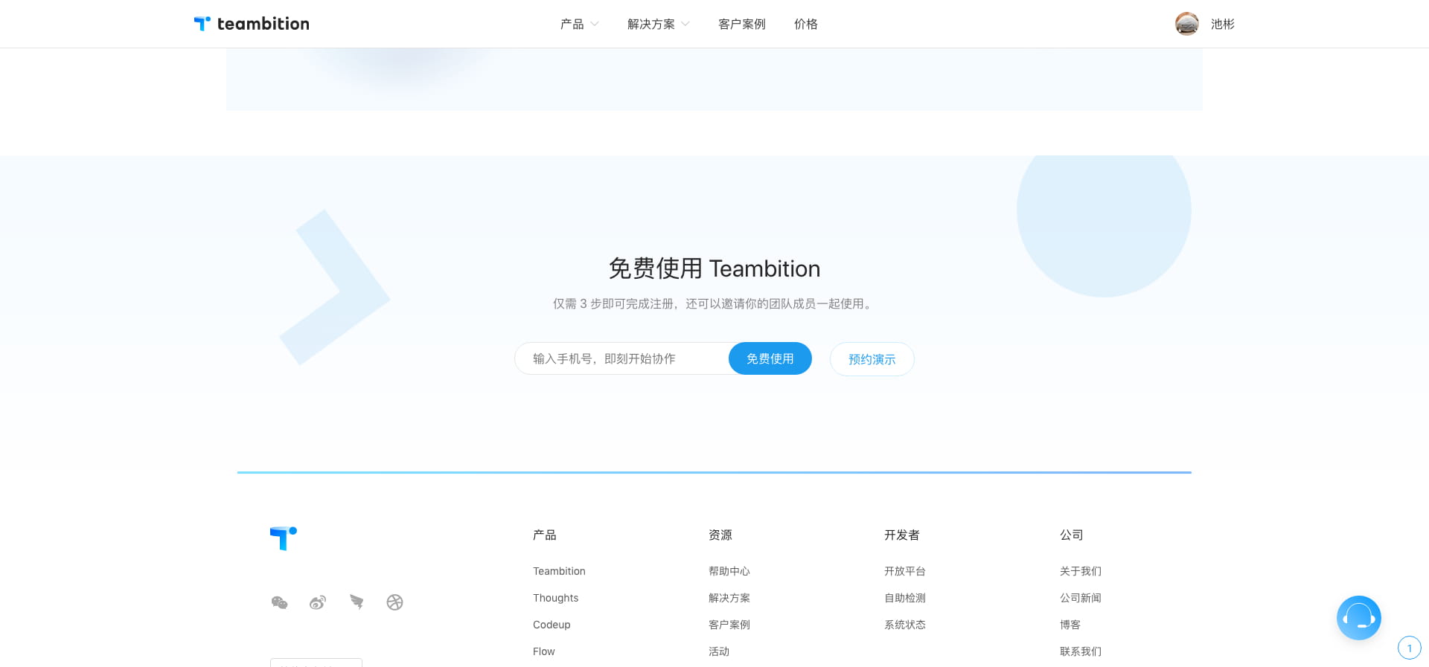Image resolution: width=1429 pixels, height=667 pixels.
Task: Click the teambition logo in header
Action: coord(252,24)
